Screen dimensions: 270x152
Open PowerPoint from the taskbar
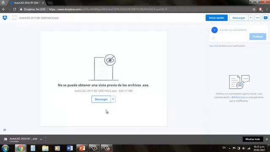click(82, 148)
